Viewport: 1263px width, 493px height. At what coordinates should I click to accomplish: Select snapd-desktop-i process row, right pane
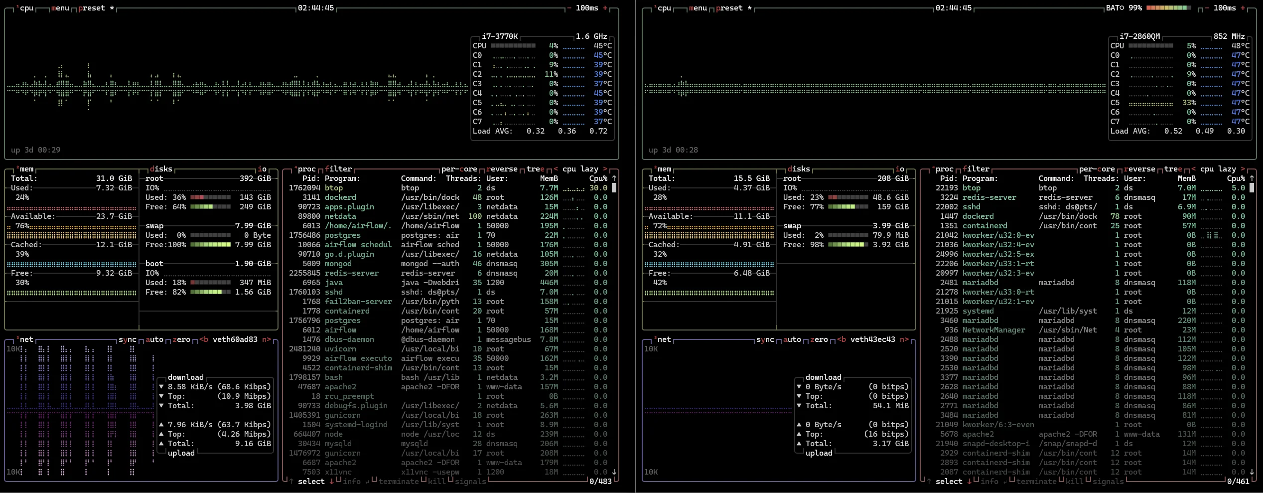coord(1086,444)
